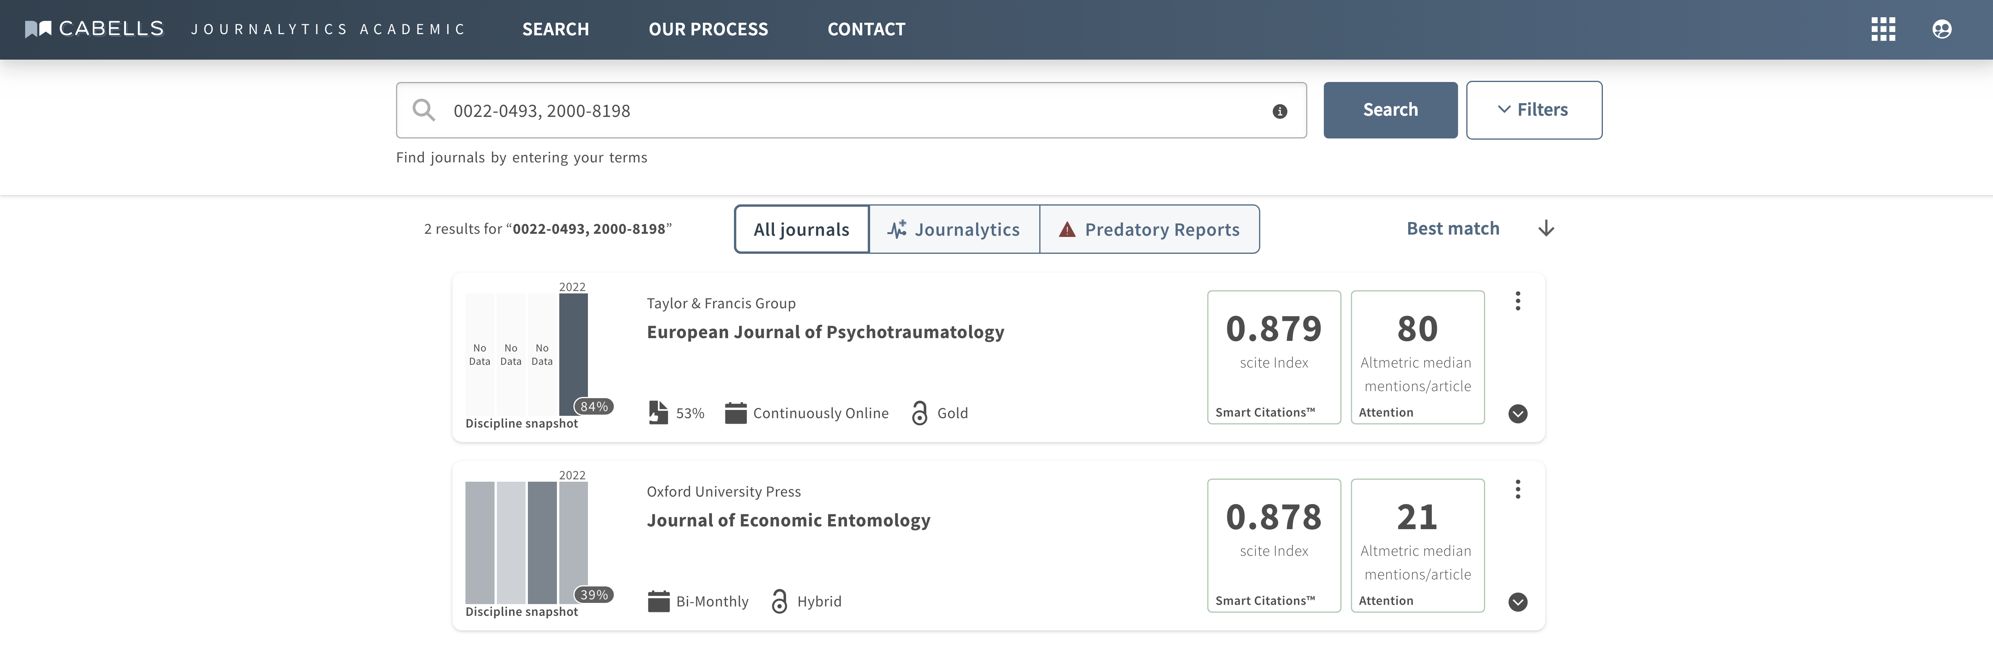Click the Gold open access lock icon

coord(919,413)
